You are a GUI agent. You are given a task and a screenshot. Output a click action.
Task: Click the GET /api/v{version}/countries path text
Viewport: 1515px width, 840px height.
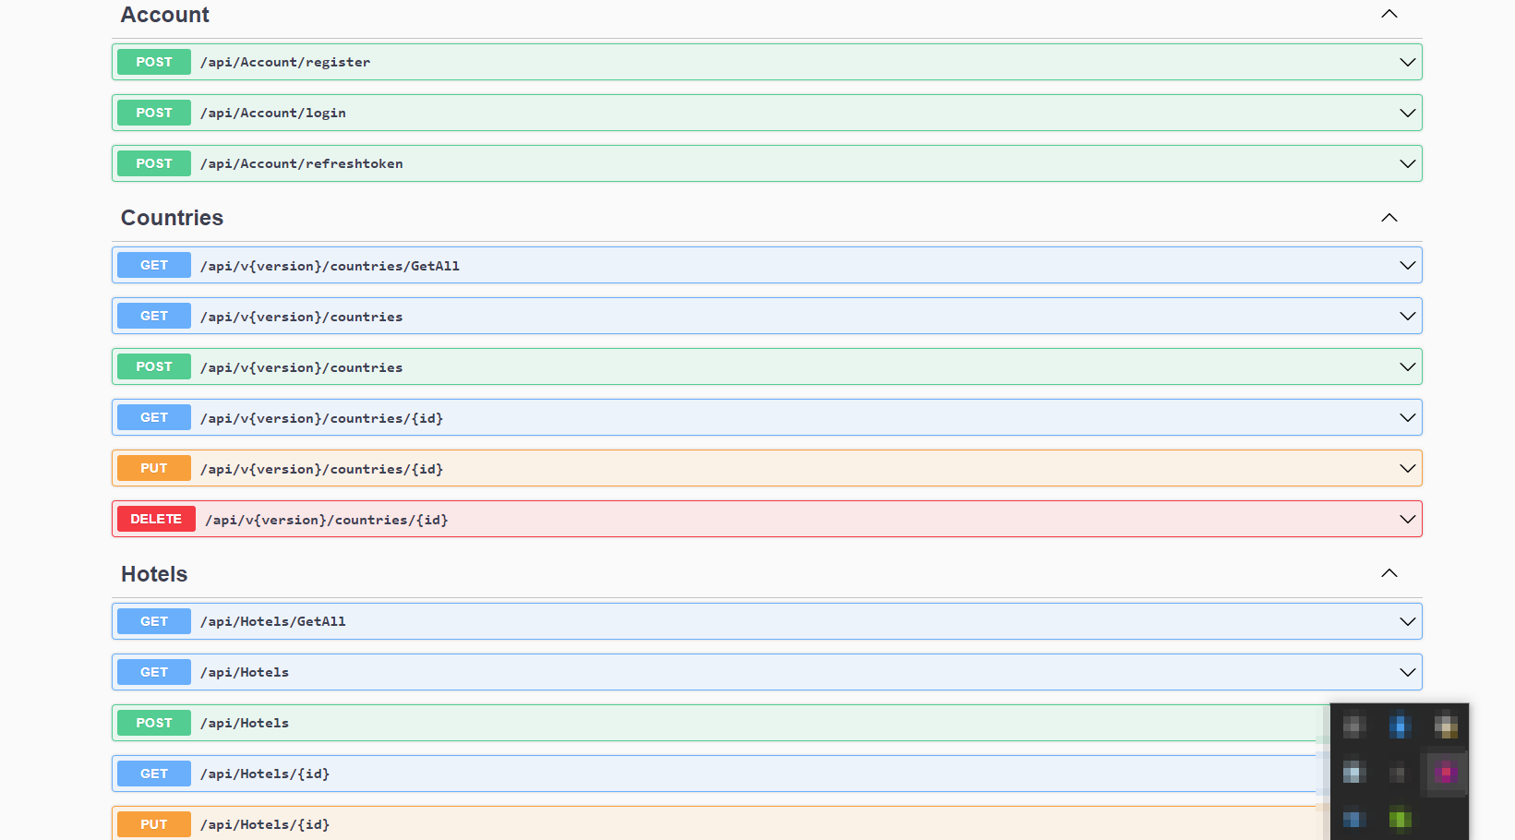pos(301,317)
